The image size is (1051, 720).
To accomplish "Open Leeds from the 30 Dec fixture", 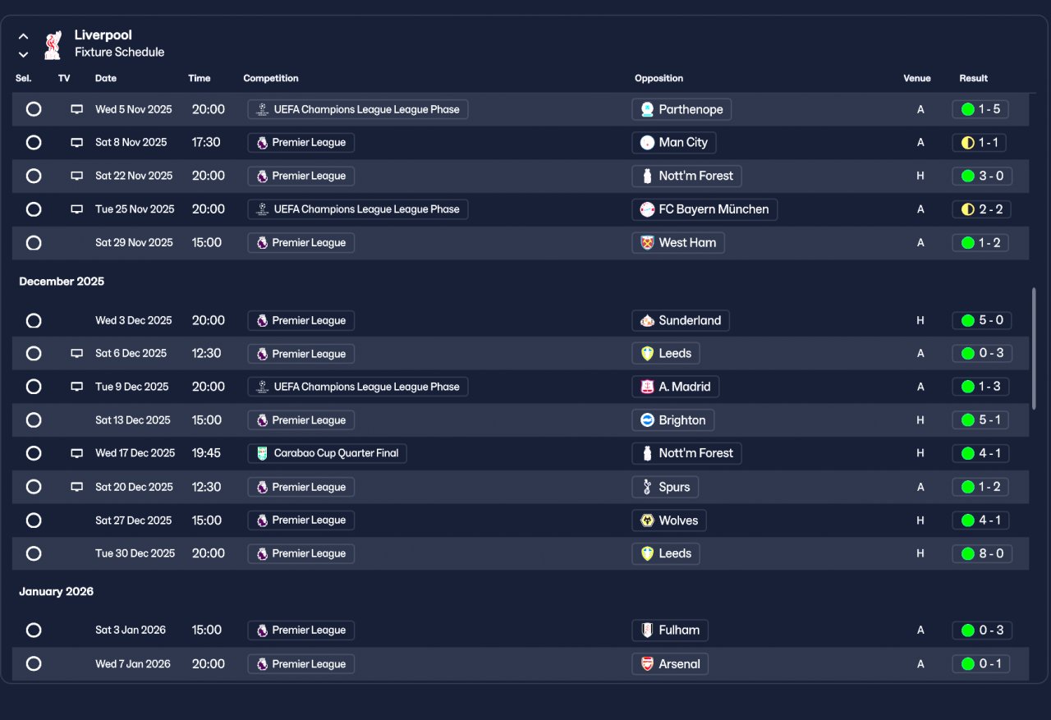I will (667, 553).
